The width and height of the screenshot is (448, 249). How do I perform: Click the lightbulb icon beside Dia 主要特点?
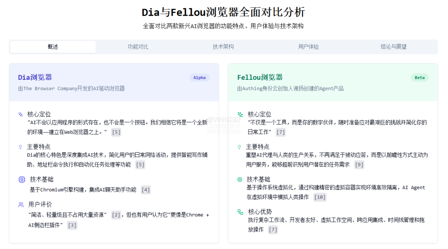point(20,147)
